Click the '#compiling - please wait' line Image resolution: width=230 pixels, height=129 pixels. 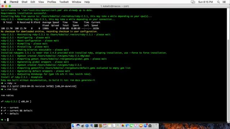click(x=24, y=44)
